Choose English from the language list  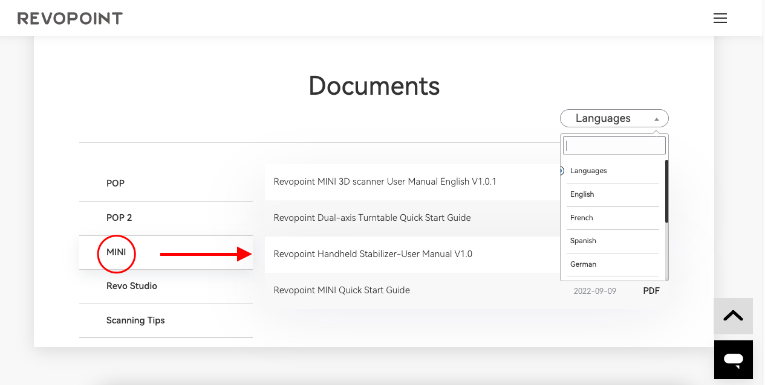[x=613, y=194]
